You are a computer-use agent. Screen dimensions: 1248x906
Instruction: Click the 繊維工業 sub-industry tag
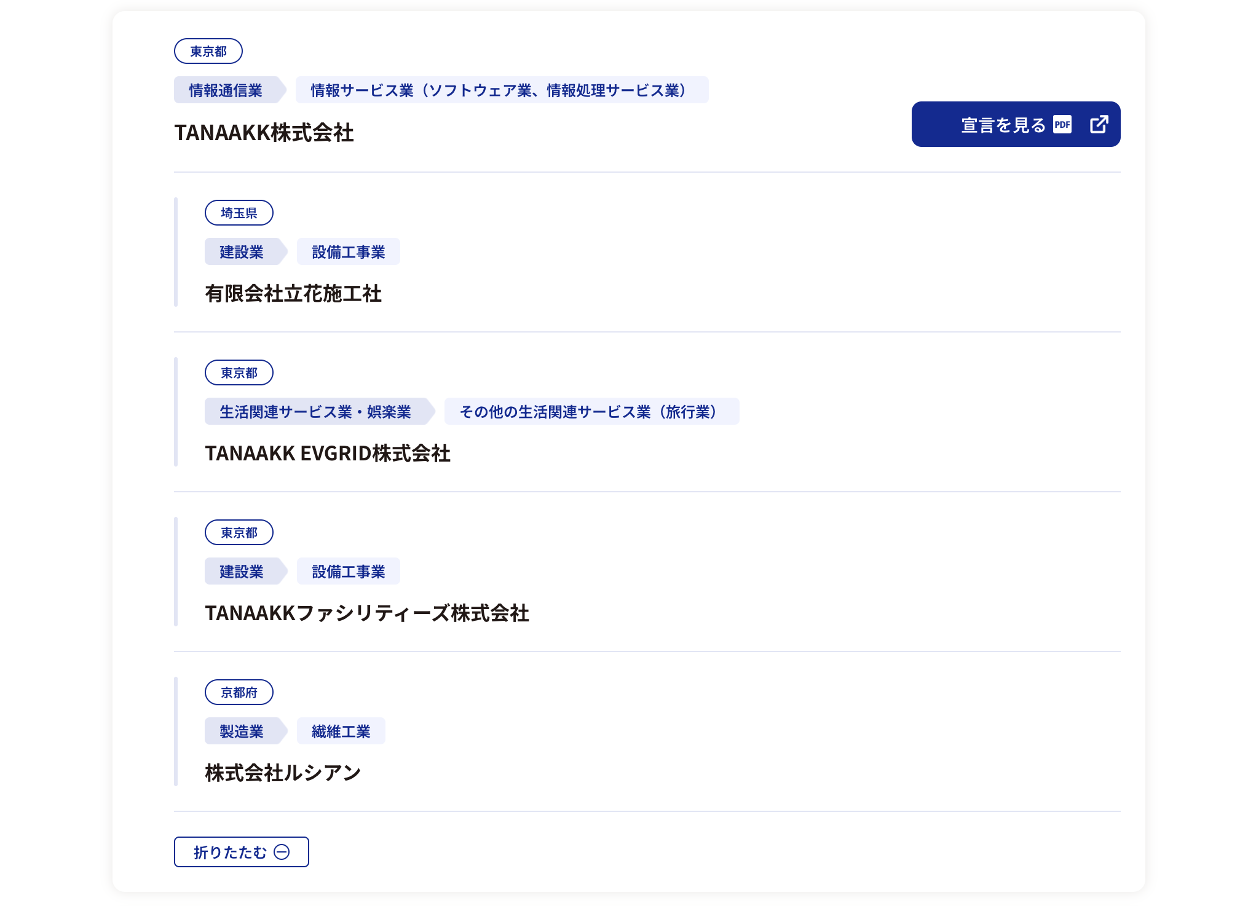pos(341,731)
